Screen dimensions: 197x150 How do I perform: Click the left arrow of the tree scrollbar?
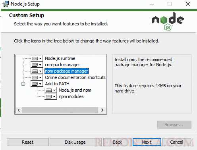pos(19,110)
